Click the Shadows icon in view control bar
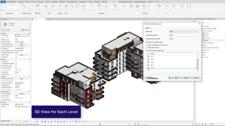The width and height of the screenshot is (225, 126). (52, 121)
